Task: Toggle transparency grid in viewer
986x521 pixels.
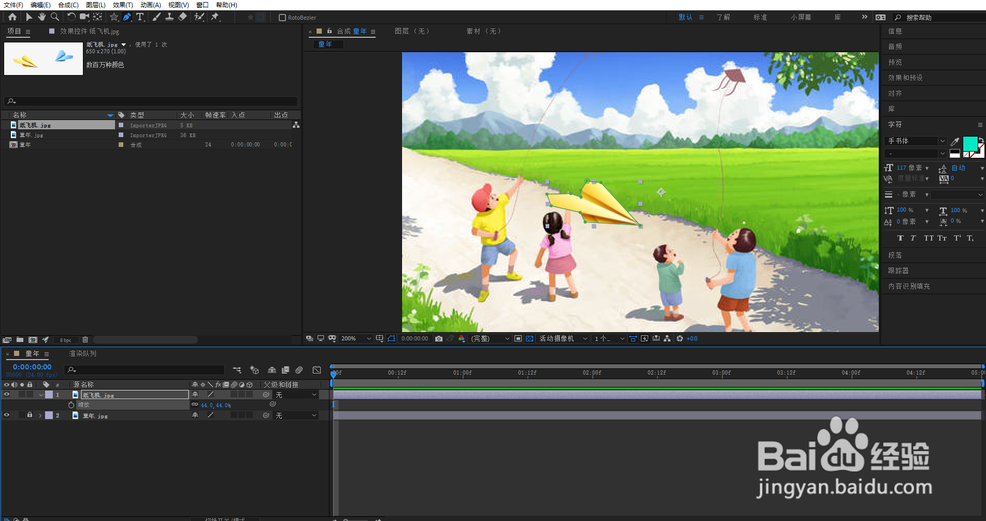Action: tap(530, 338)
